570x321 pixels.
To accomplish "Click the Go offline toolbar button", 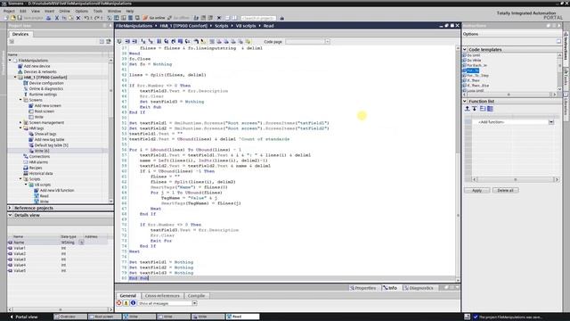I will coord(179,18).
